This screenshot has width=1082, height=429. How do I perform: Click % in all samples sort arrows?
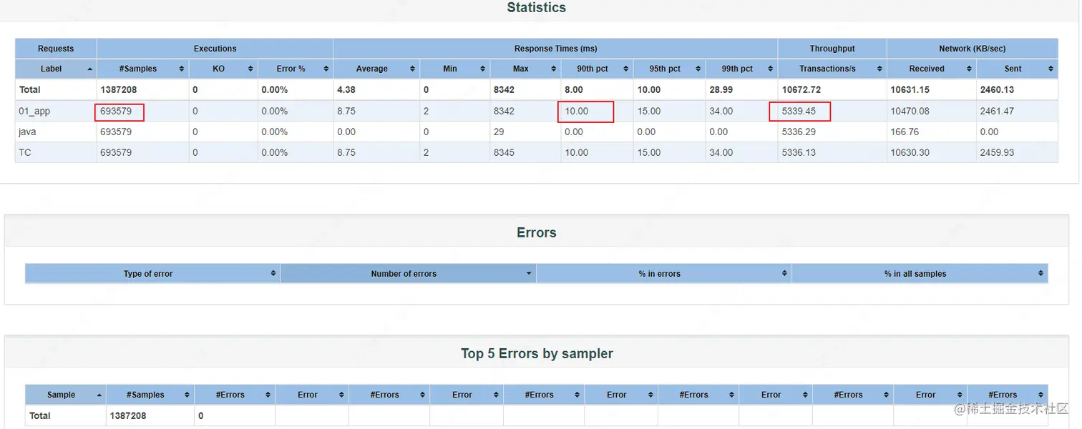tap(1041, 274)
